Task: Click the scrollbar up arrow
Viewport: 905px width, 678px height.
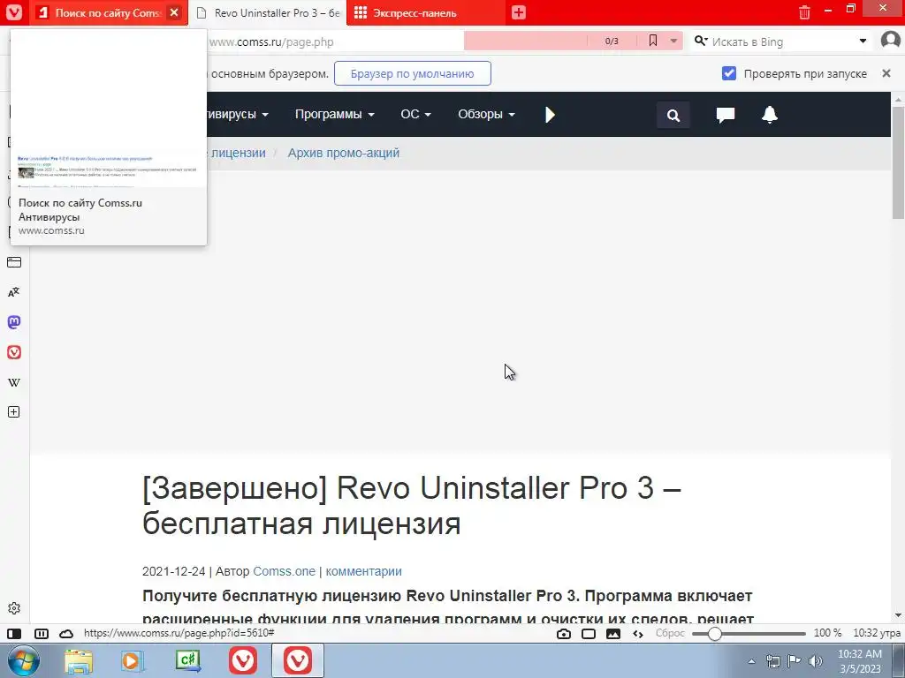Action: pos(898,99)
